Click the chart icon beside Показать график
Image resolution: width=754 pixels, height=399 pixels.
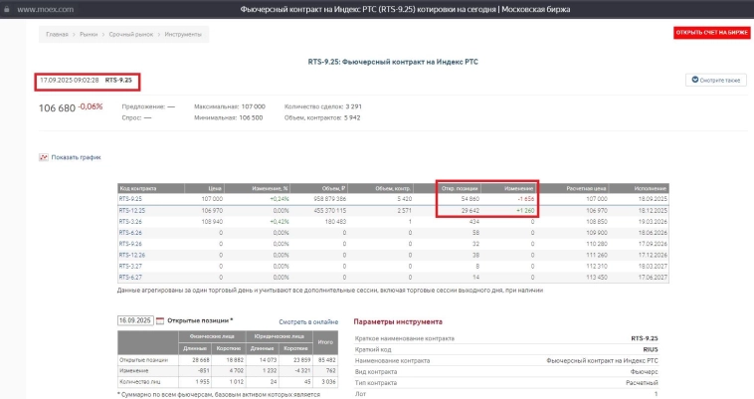click(44, 157)
